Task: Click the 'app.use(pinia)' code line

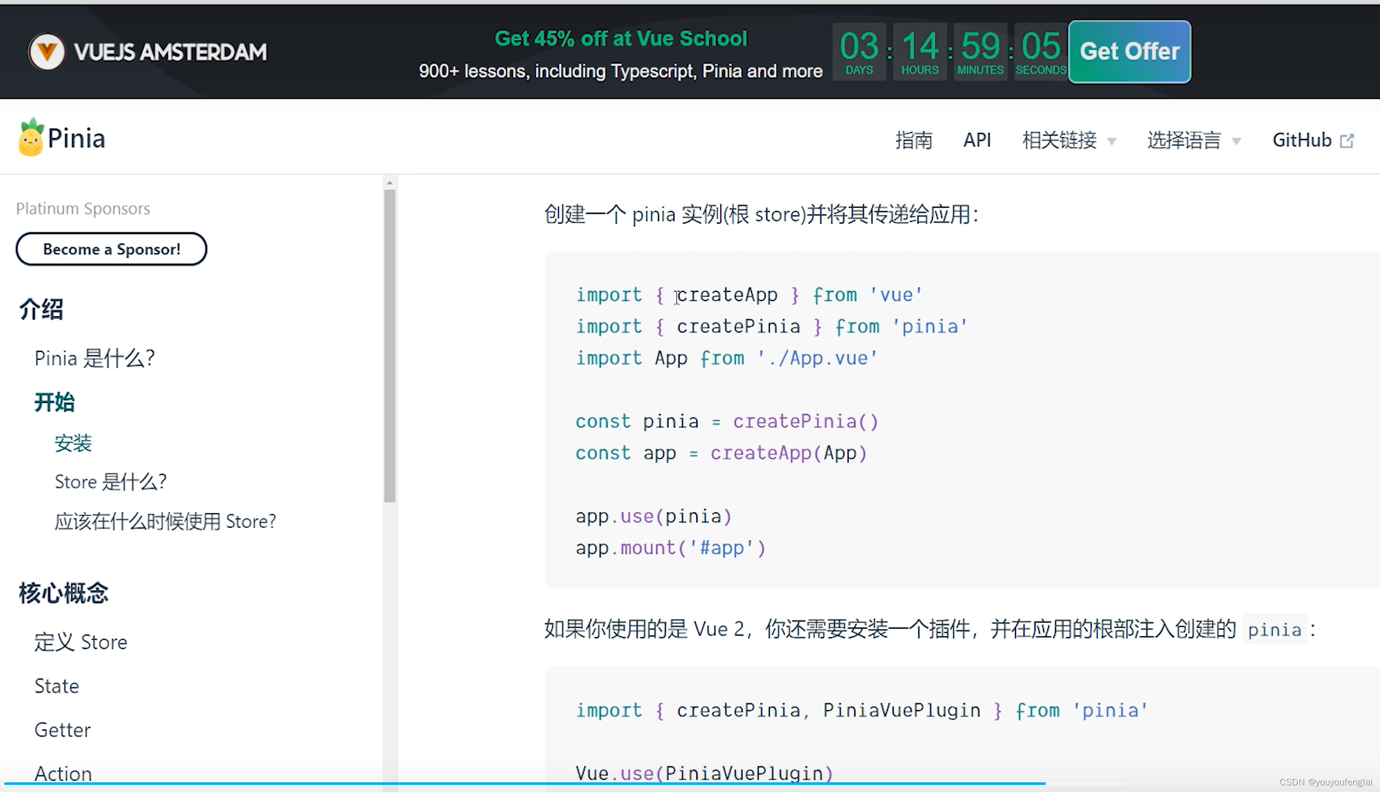Action: pyautogui.click(x=654, y=516)
